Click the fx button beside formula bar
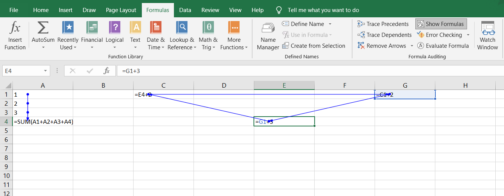 click(107, 71)
